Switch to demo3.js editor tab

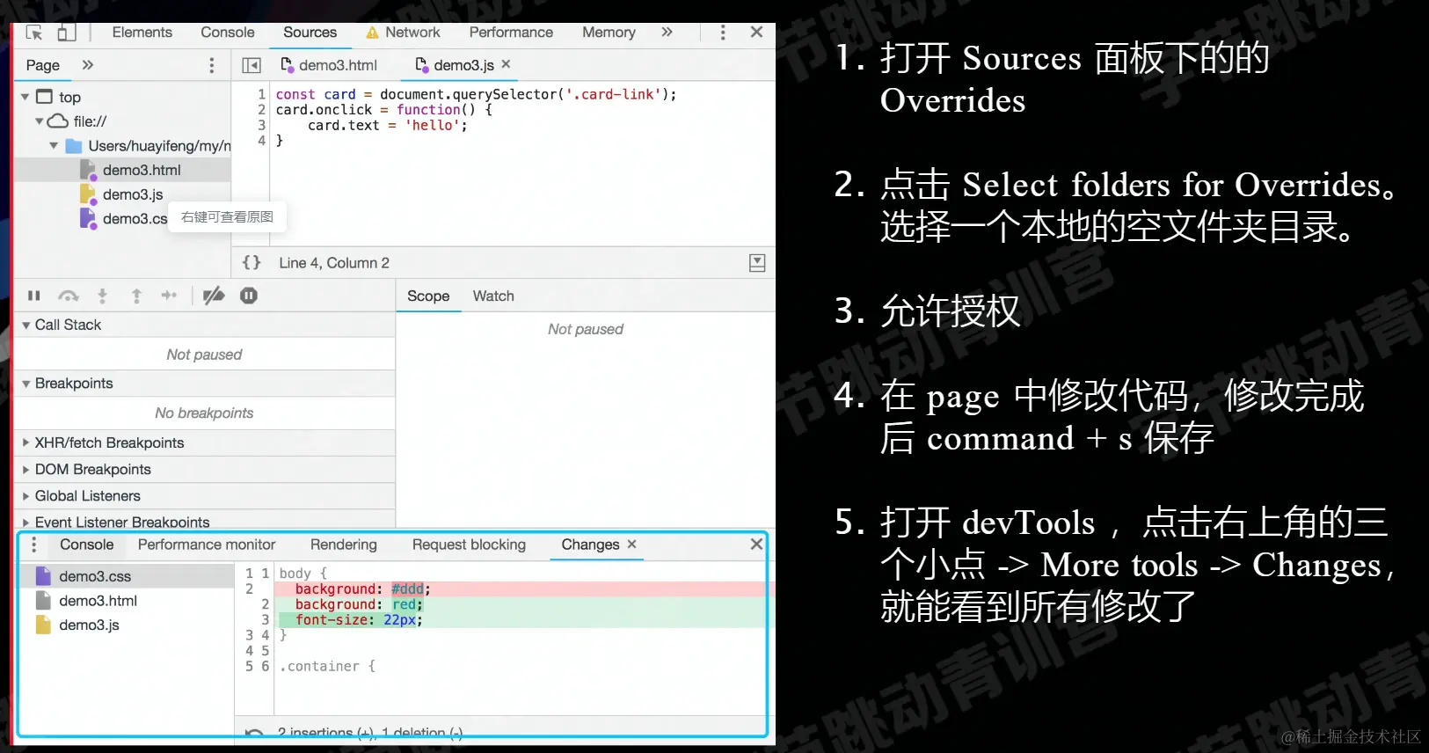tap(455, 65)
